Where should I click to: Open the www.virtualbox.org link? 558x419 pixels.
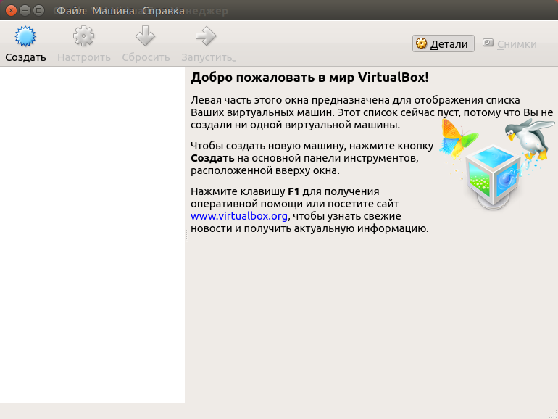(239, 216)
